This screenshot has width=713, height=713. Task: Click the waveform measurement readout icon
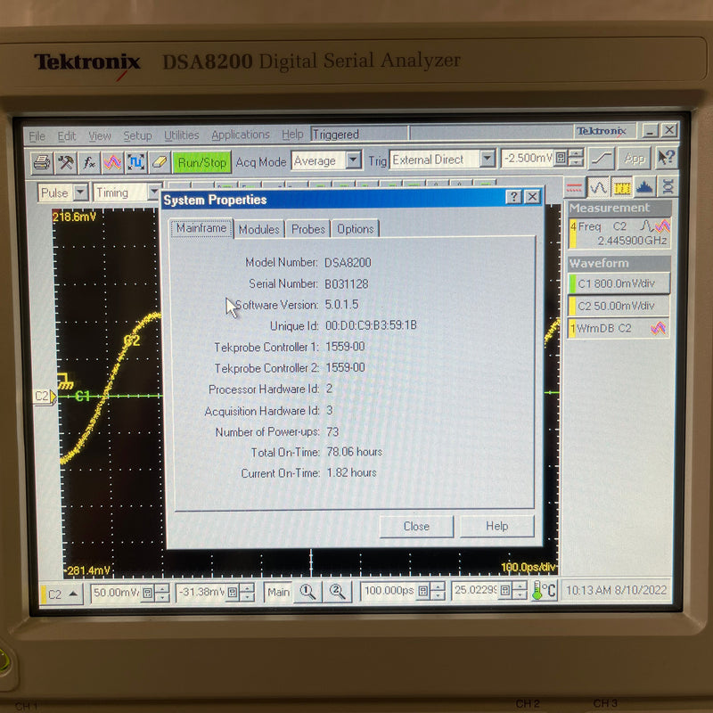(598, 187)
